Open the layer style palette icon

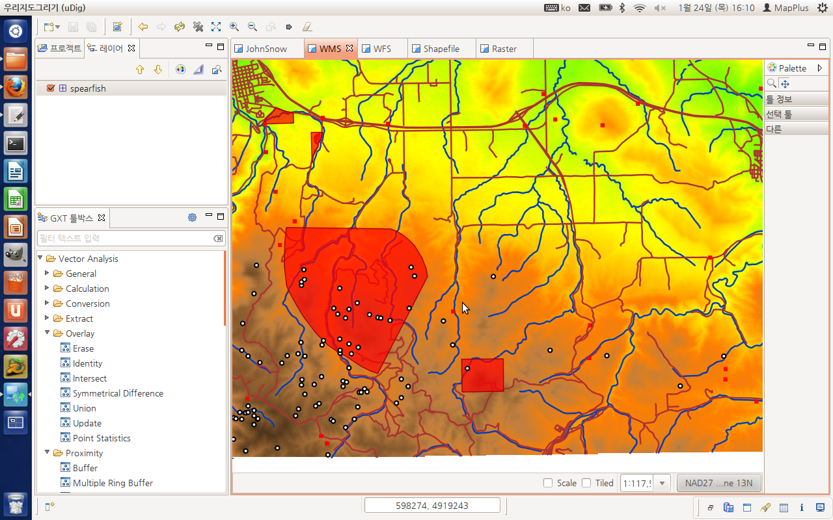point(180,70)
